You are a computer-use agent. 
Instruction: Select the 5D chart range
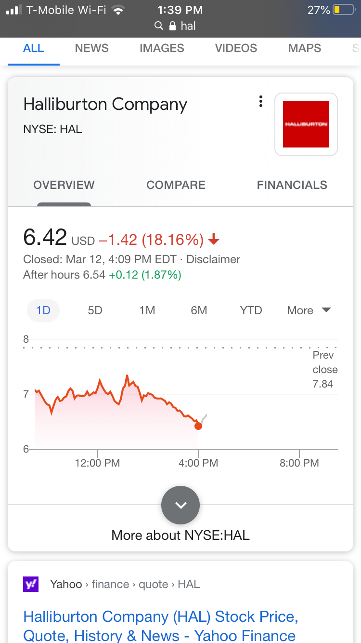click(95, 310)
